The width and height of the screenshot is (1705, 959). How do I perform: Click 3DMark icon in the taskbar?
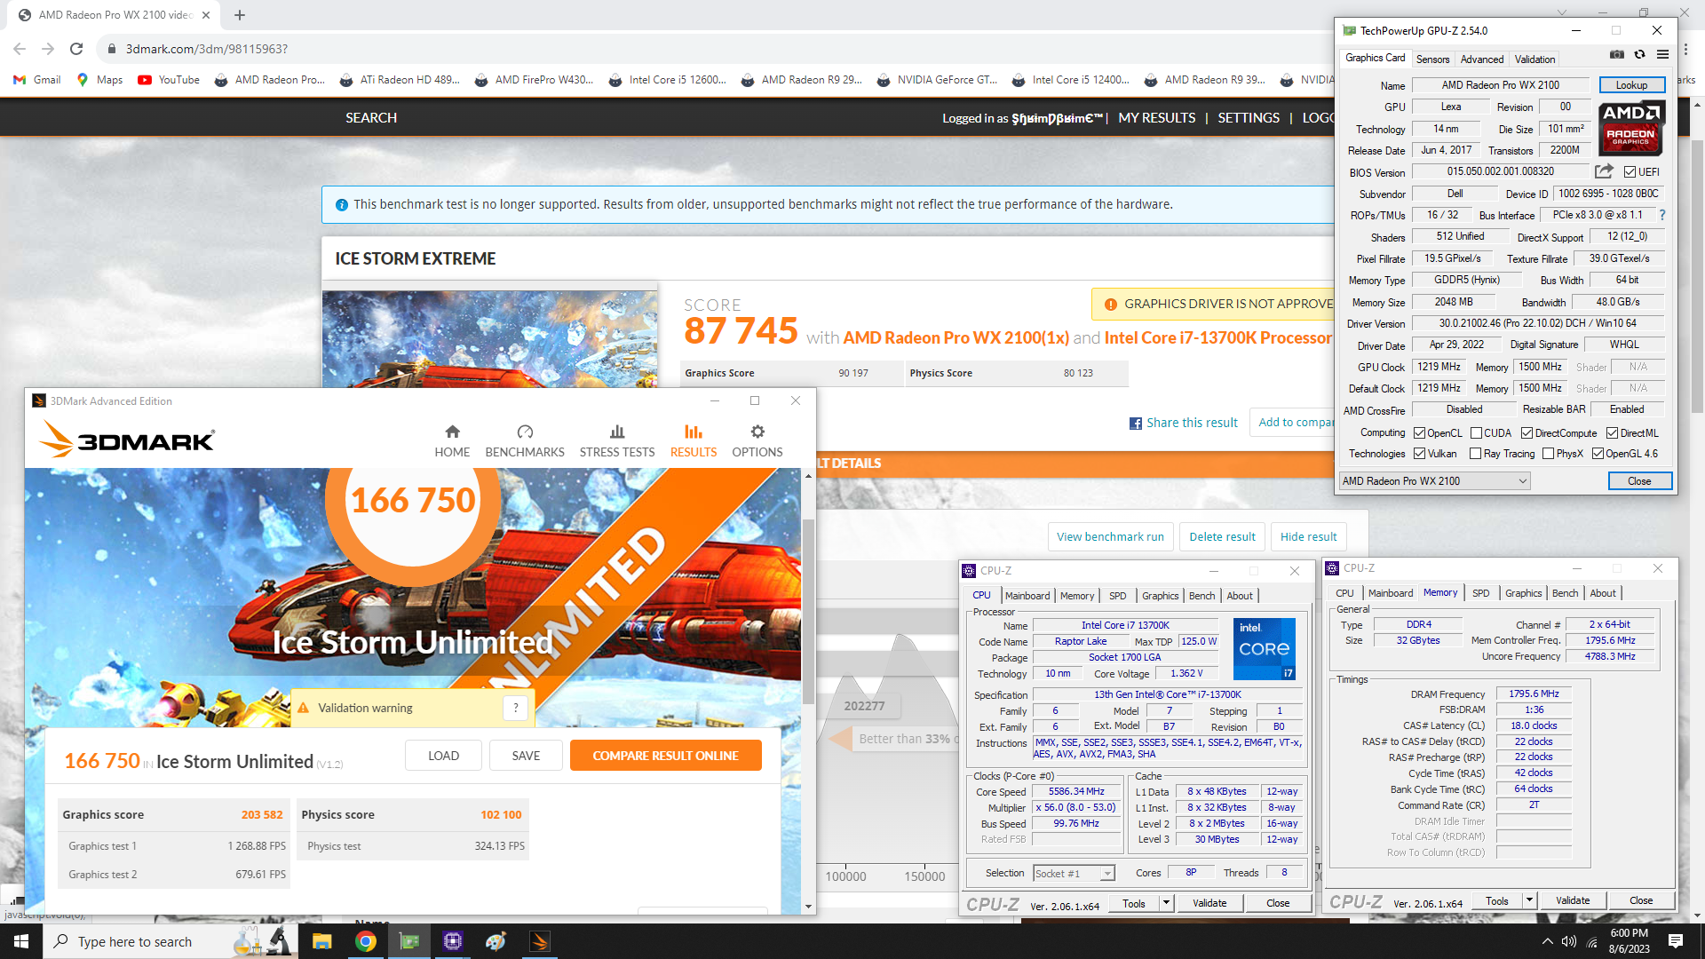click(x=540, y=941)
